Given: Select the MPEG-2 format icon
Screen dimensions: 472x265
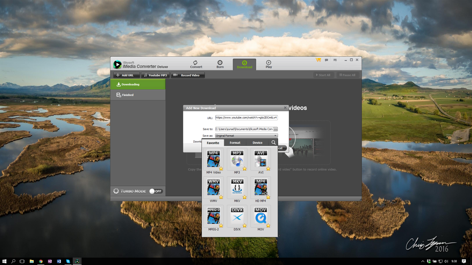Looking at the screenshot, I should pos(213,216).
